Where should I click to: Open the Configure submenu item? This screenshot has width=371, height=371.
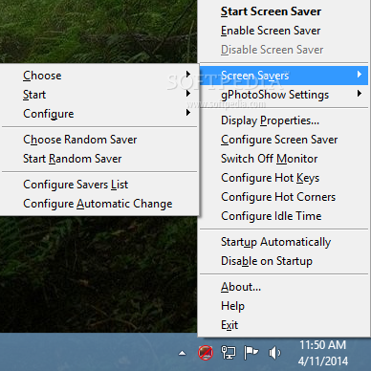[99, 114]
